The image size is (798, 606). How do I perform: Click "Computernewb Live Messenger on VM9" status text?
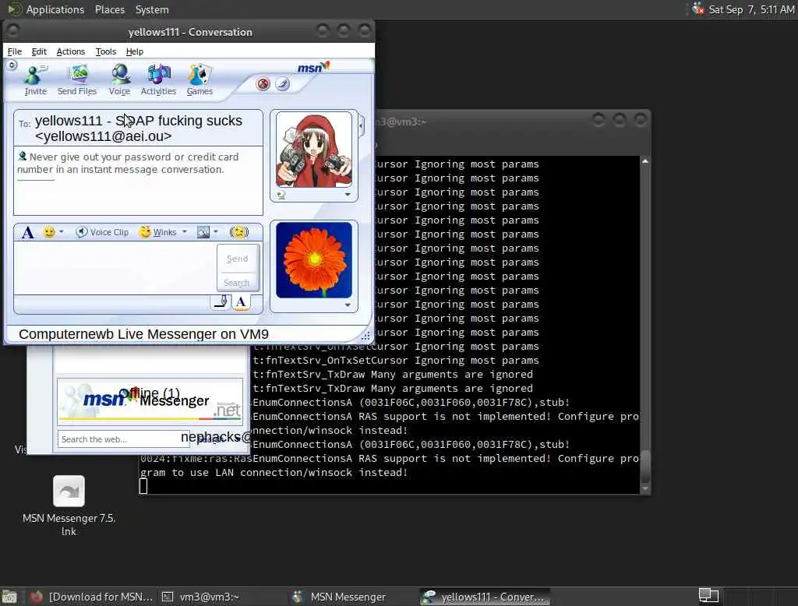pos(143,334)
